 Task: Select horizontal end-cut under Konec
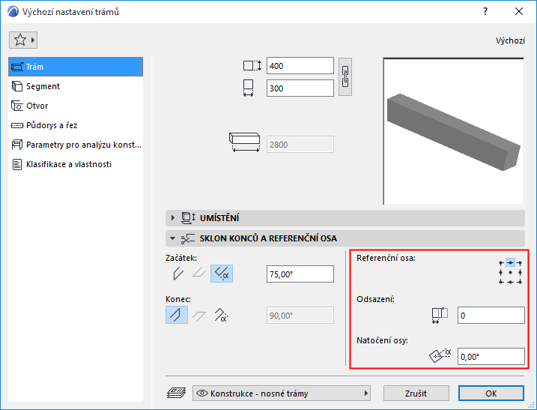click(199, 316)
